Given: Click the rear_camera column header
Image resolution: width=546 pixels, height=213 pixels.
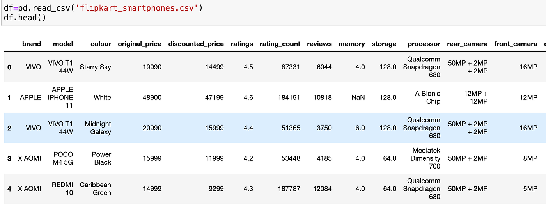Looking at the screenshot, I should click(x=467, y=44).
